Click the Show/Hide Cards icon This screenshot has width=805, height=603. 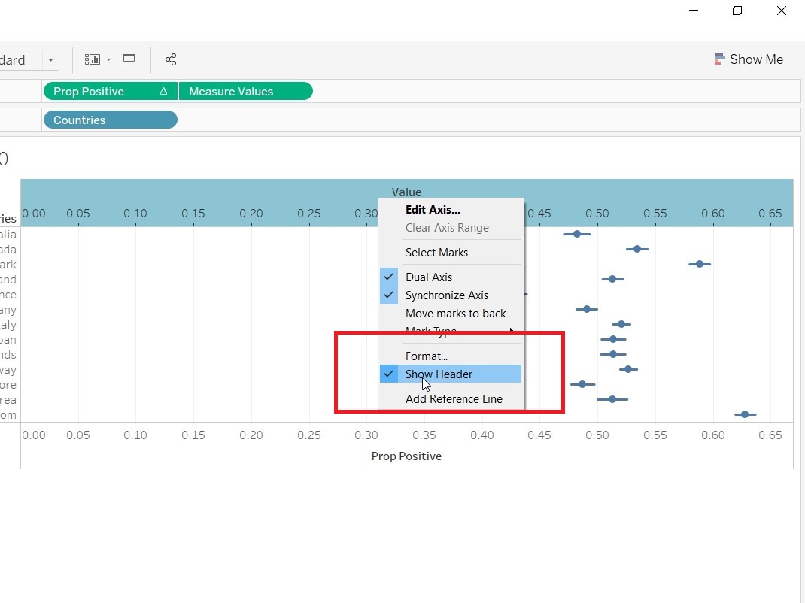93,59
